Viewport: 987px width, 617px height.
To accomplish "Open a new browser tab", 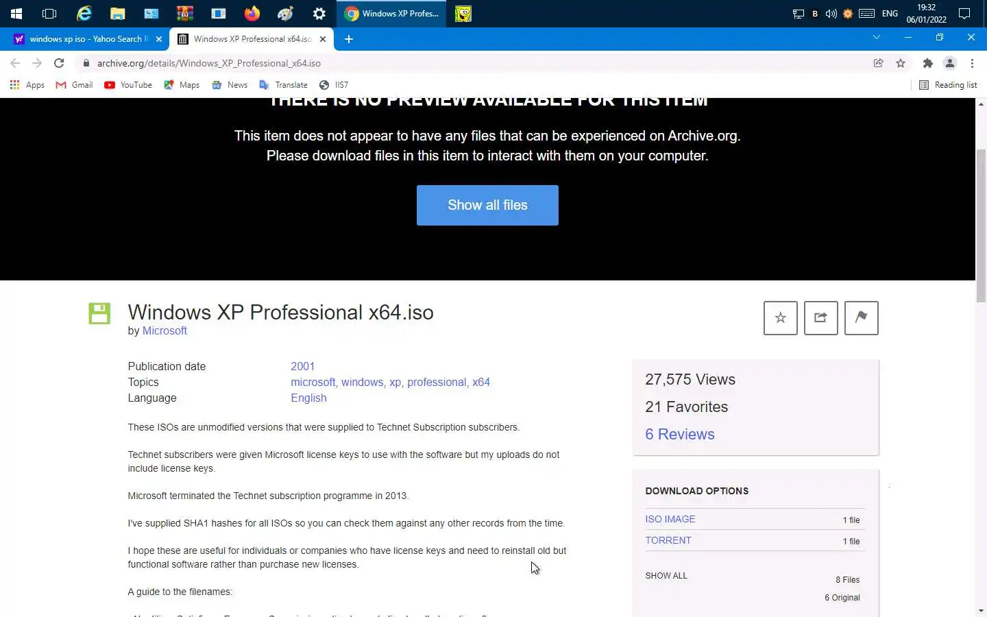I will tap(349, 39).
